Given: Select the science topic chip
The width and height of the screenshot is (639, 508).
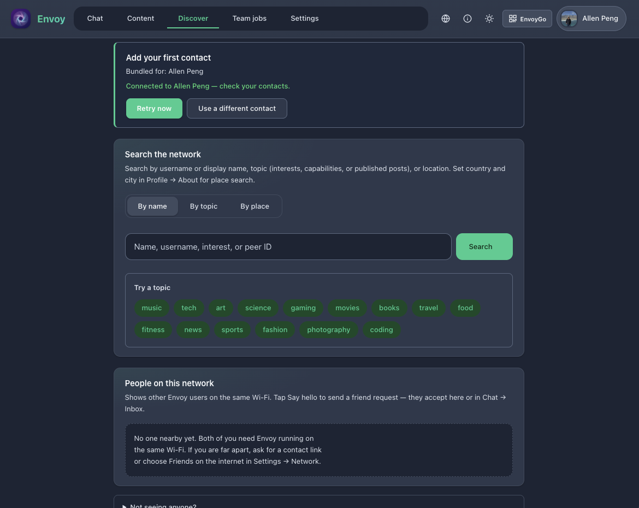Looking at the screenshot, I should 258,308.
